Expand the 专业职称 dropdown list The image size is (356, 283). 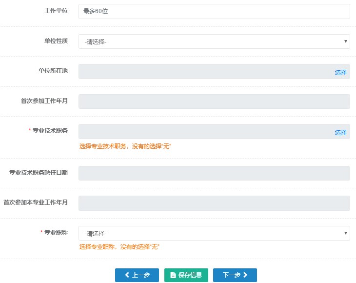[214, 233]
